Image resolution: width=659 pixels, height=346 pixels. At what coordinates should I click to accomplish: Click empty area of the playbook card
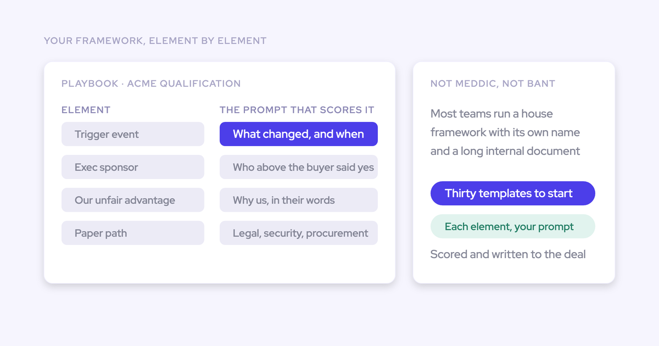pos(220,265)
